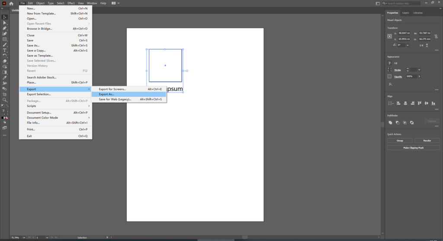This screenshot has width=443, height=241.
Task: Click horizontal align center icon
Action: coord(405,103)
